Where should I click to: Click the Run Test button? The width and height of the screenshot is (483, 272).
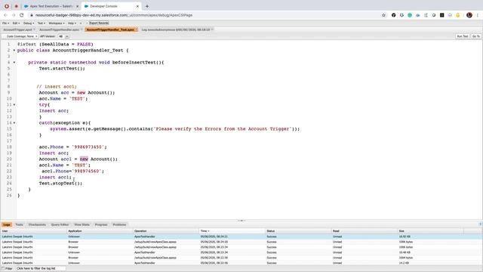[463, 36]
